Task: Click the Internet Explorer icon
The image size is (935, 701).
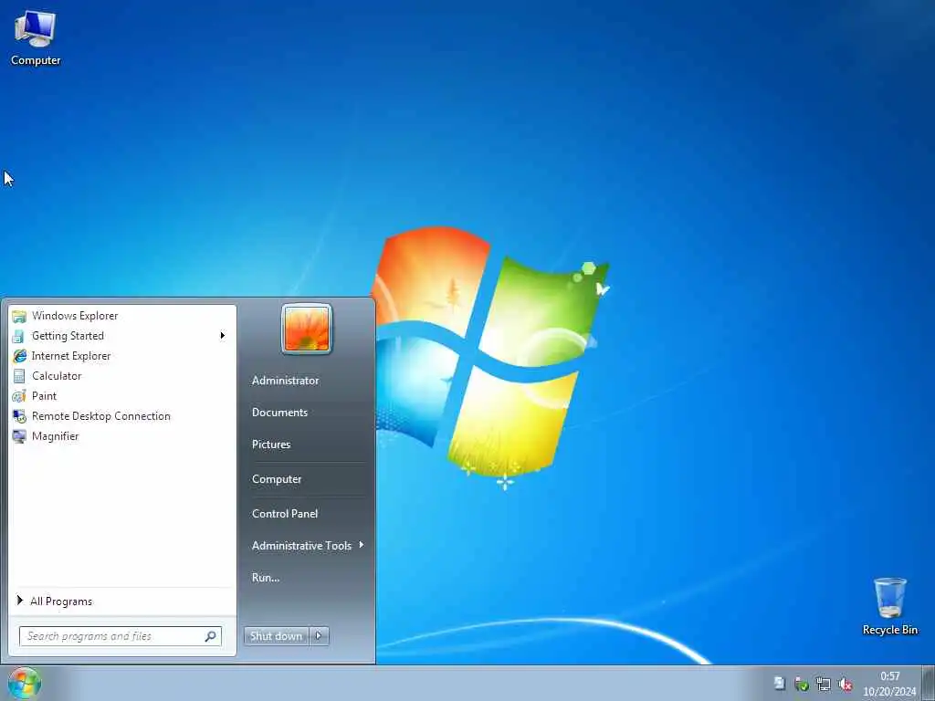Action: tap(19, 356)
